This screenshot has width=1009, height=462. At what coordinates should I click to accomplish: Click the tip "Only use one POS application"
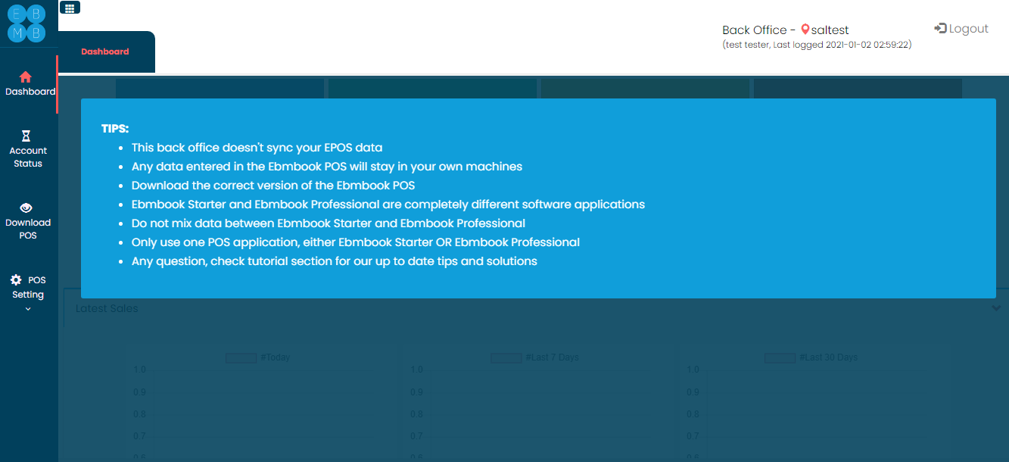point(356,242)
